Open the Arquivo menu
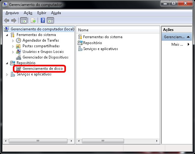 (12, 13)
